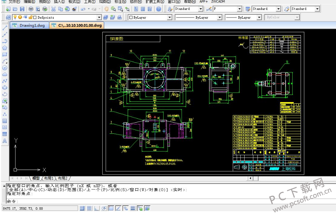Click the Print icon
The height and width of the screenshot is (213, 336).
(31, 9)
